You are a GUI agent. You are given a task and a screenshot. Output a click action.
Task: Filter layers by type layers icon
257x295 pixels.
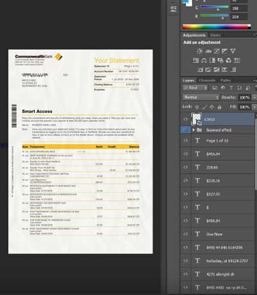pyautogui.click(x=231, y=88)
